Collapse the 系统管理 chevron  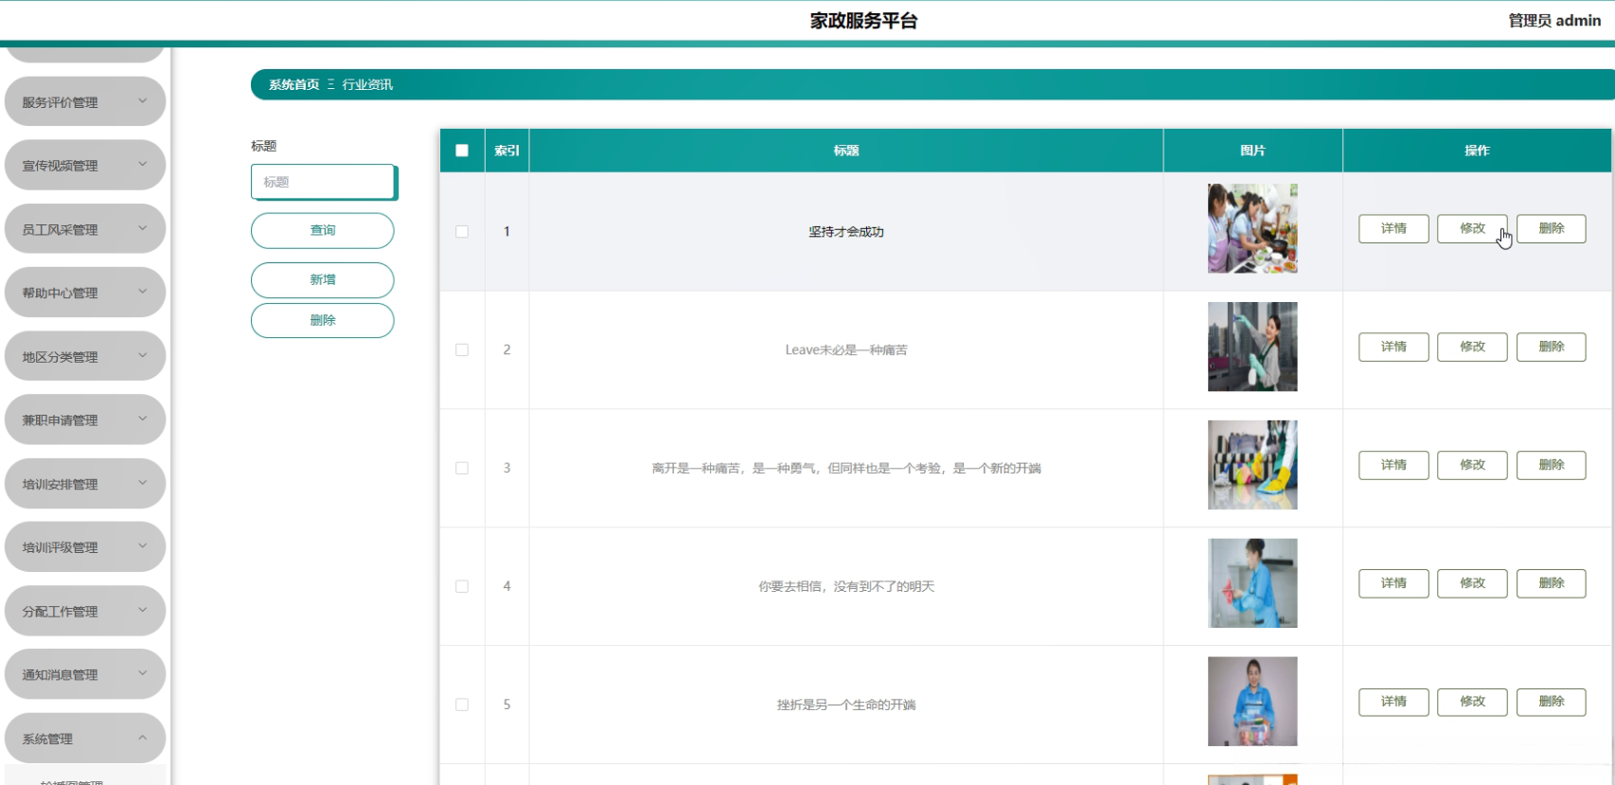click(x=143, y=738)
